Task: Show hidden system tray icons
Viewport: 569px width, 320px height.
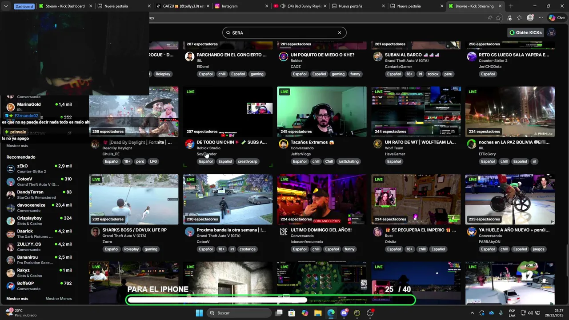Action: tap(472, 313)
